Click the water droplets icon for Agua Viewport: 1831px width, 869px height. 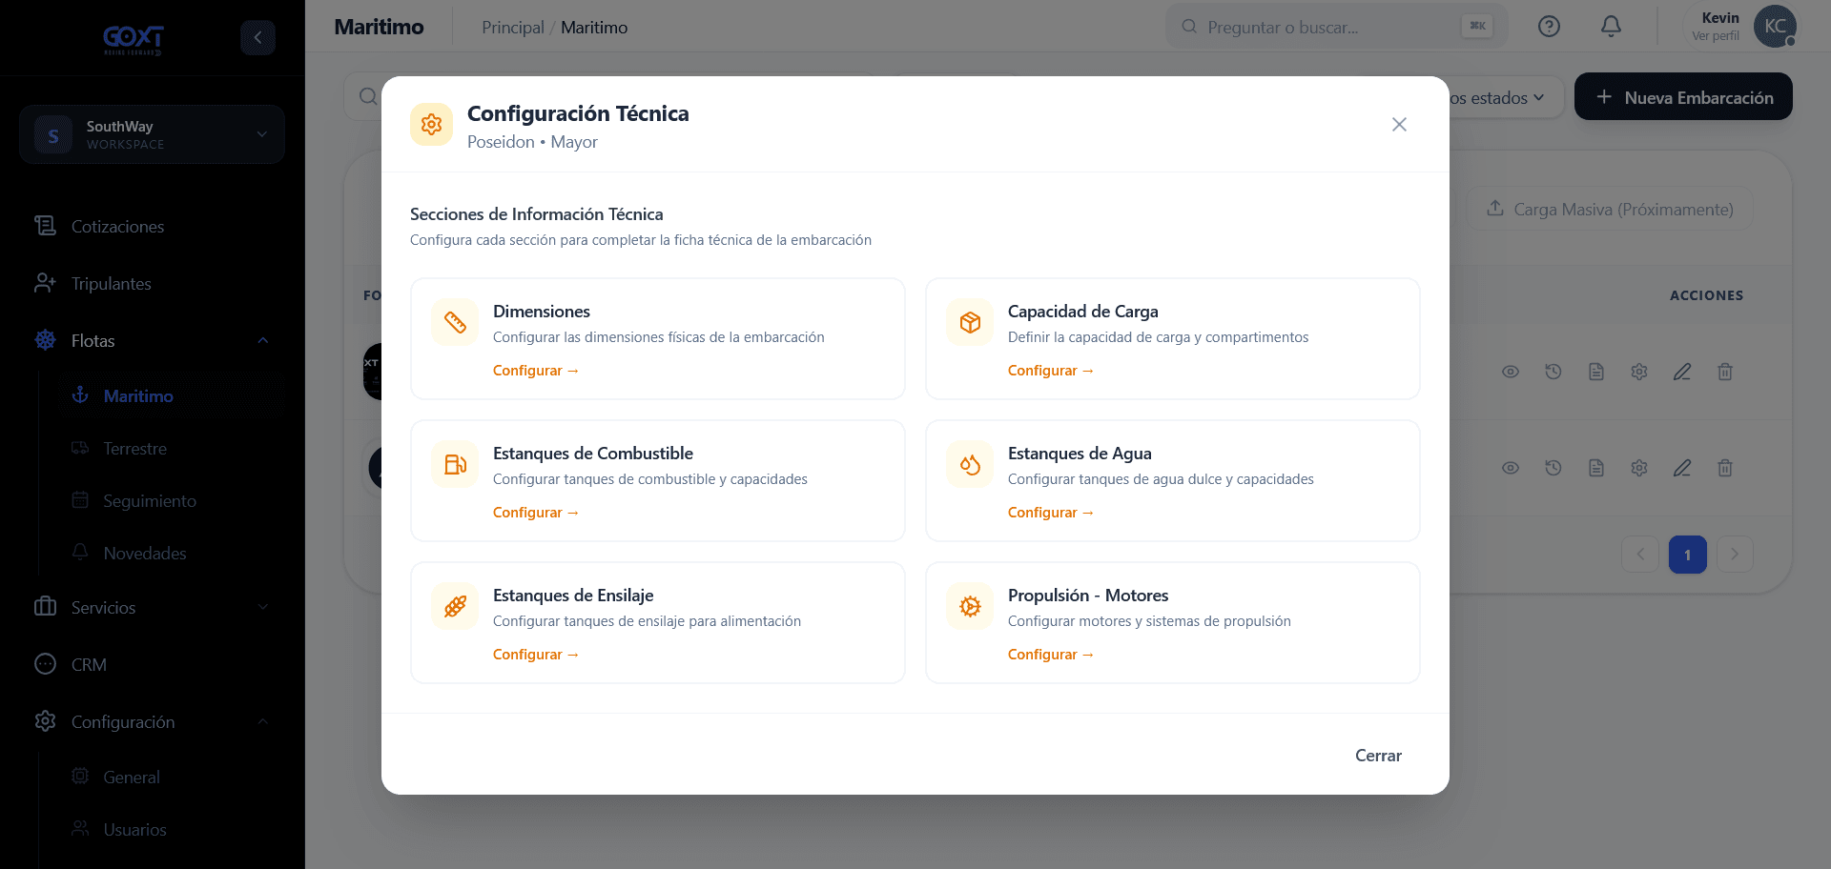coord(970,464)
